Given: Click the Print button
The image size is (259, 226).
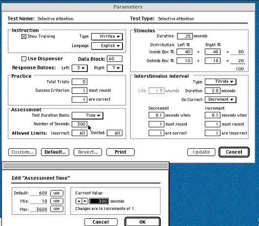Looking at the screenshot, I should click(x=120, y=152).
